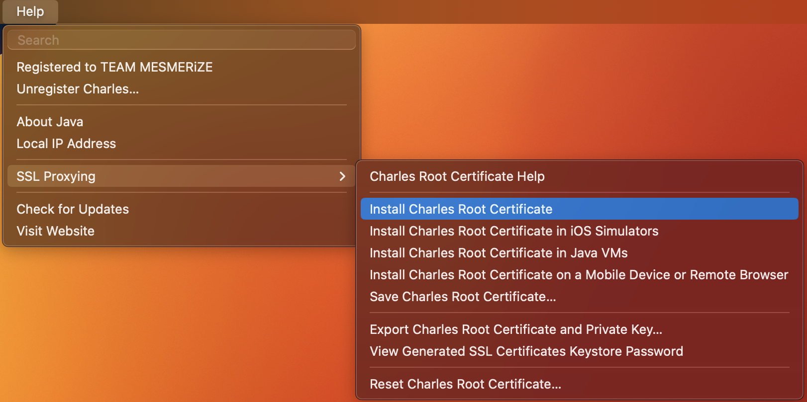This screenshot has width=807, height=402.
Task: Install Charles Root Certificate in Java VMs
Action: [x=498, y=253]
